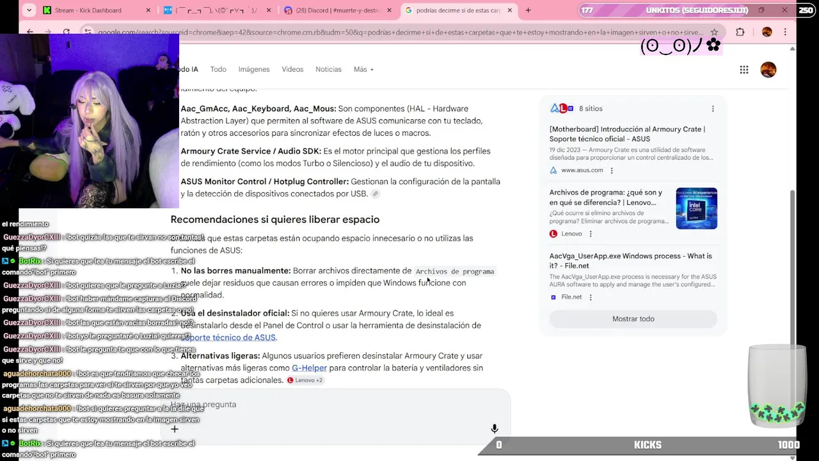Close the active Google search tab
Viewport: 819px width, 461px height.
pyautogui.click(x=510, y=10)
